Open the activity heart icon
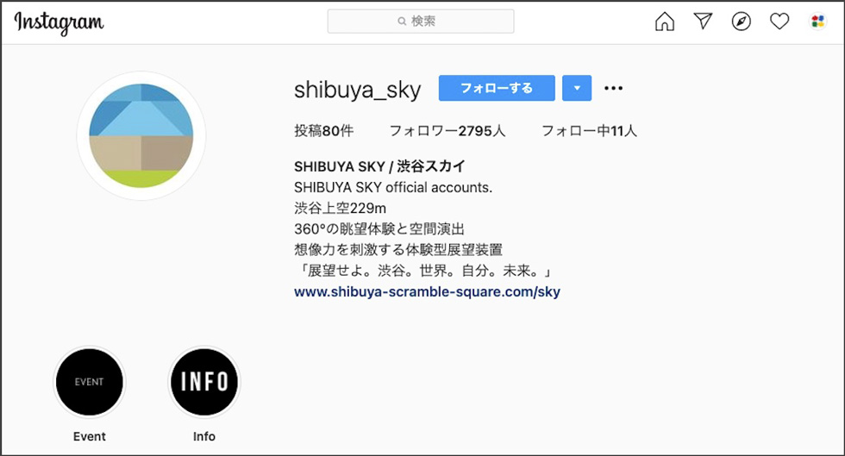This screenshot has width=845, height=456. 779,22
